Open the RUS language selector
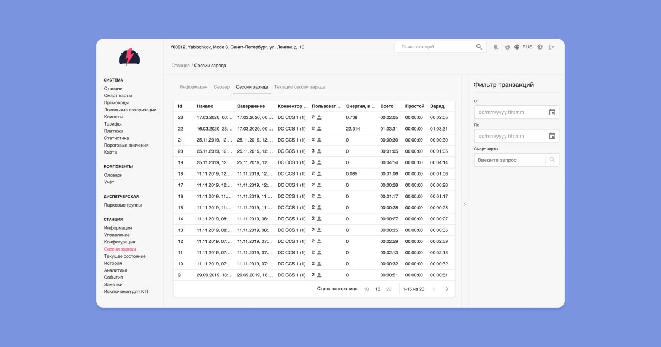 click(x=523, y=47)
